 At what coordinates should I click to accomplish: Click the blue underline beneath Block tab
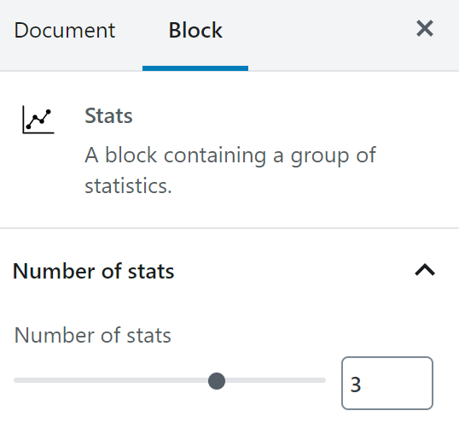tap(195, 68)
